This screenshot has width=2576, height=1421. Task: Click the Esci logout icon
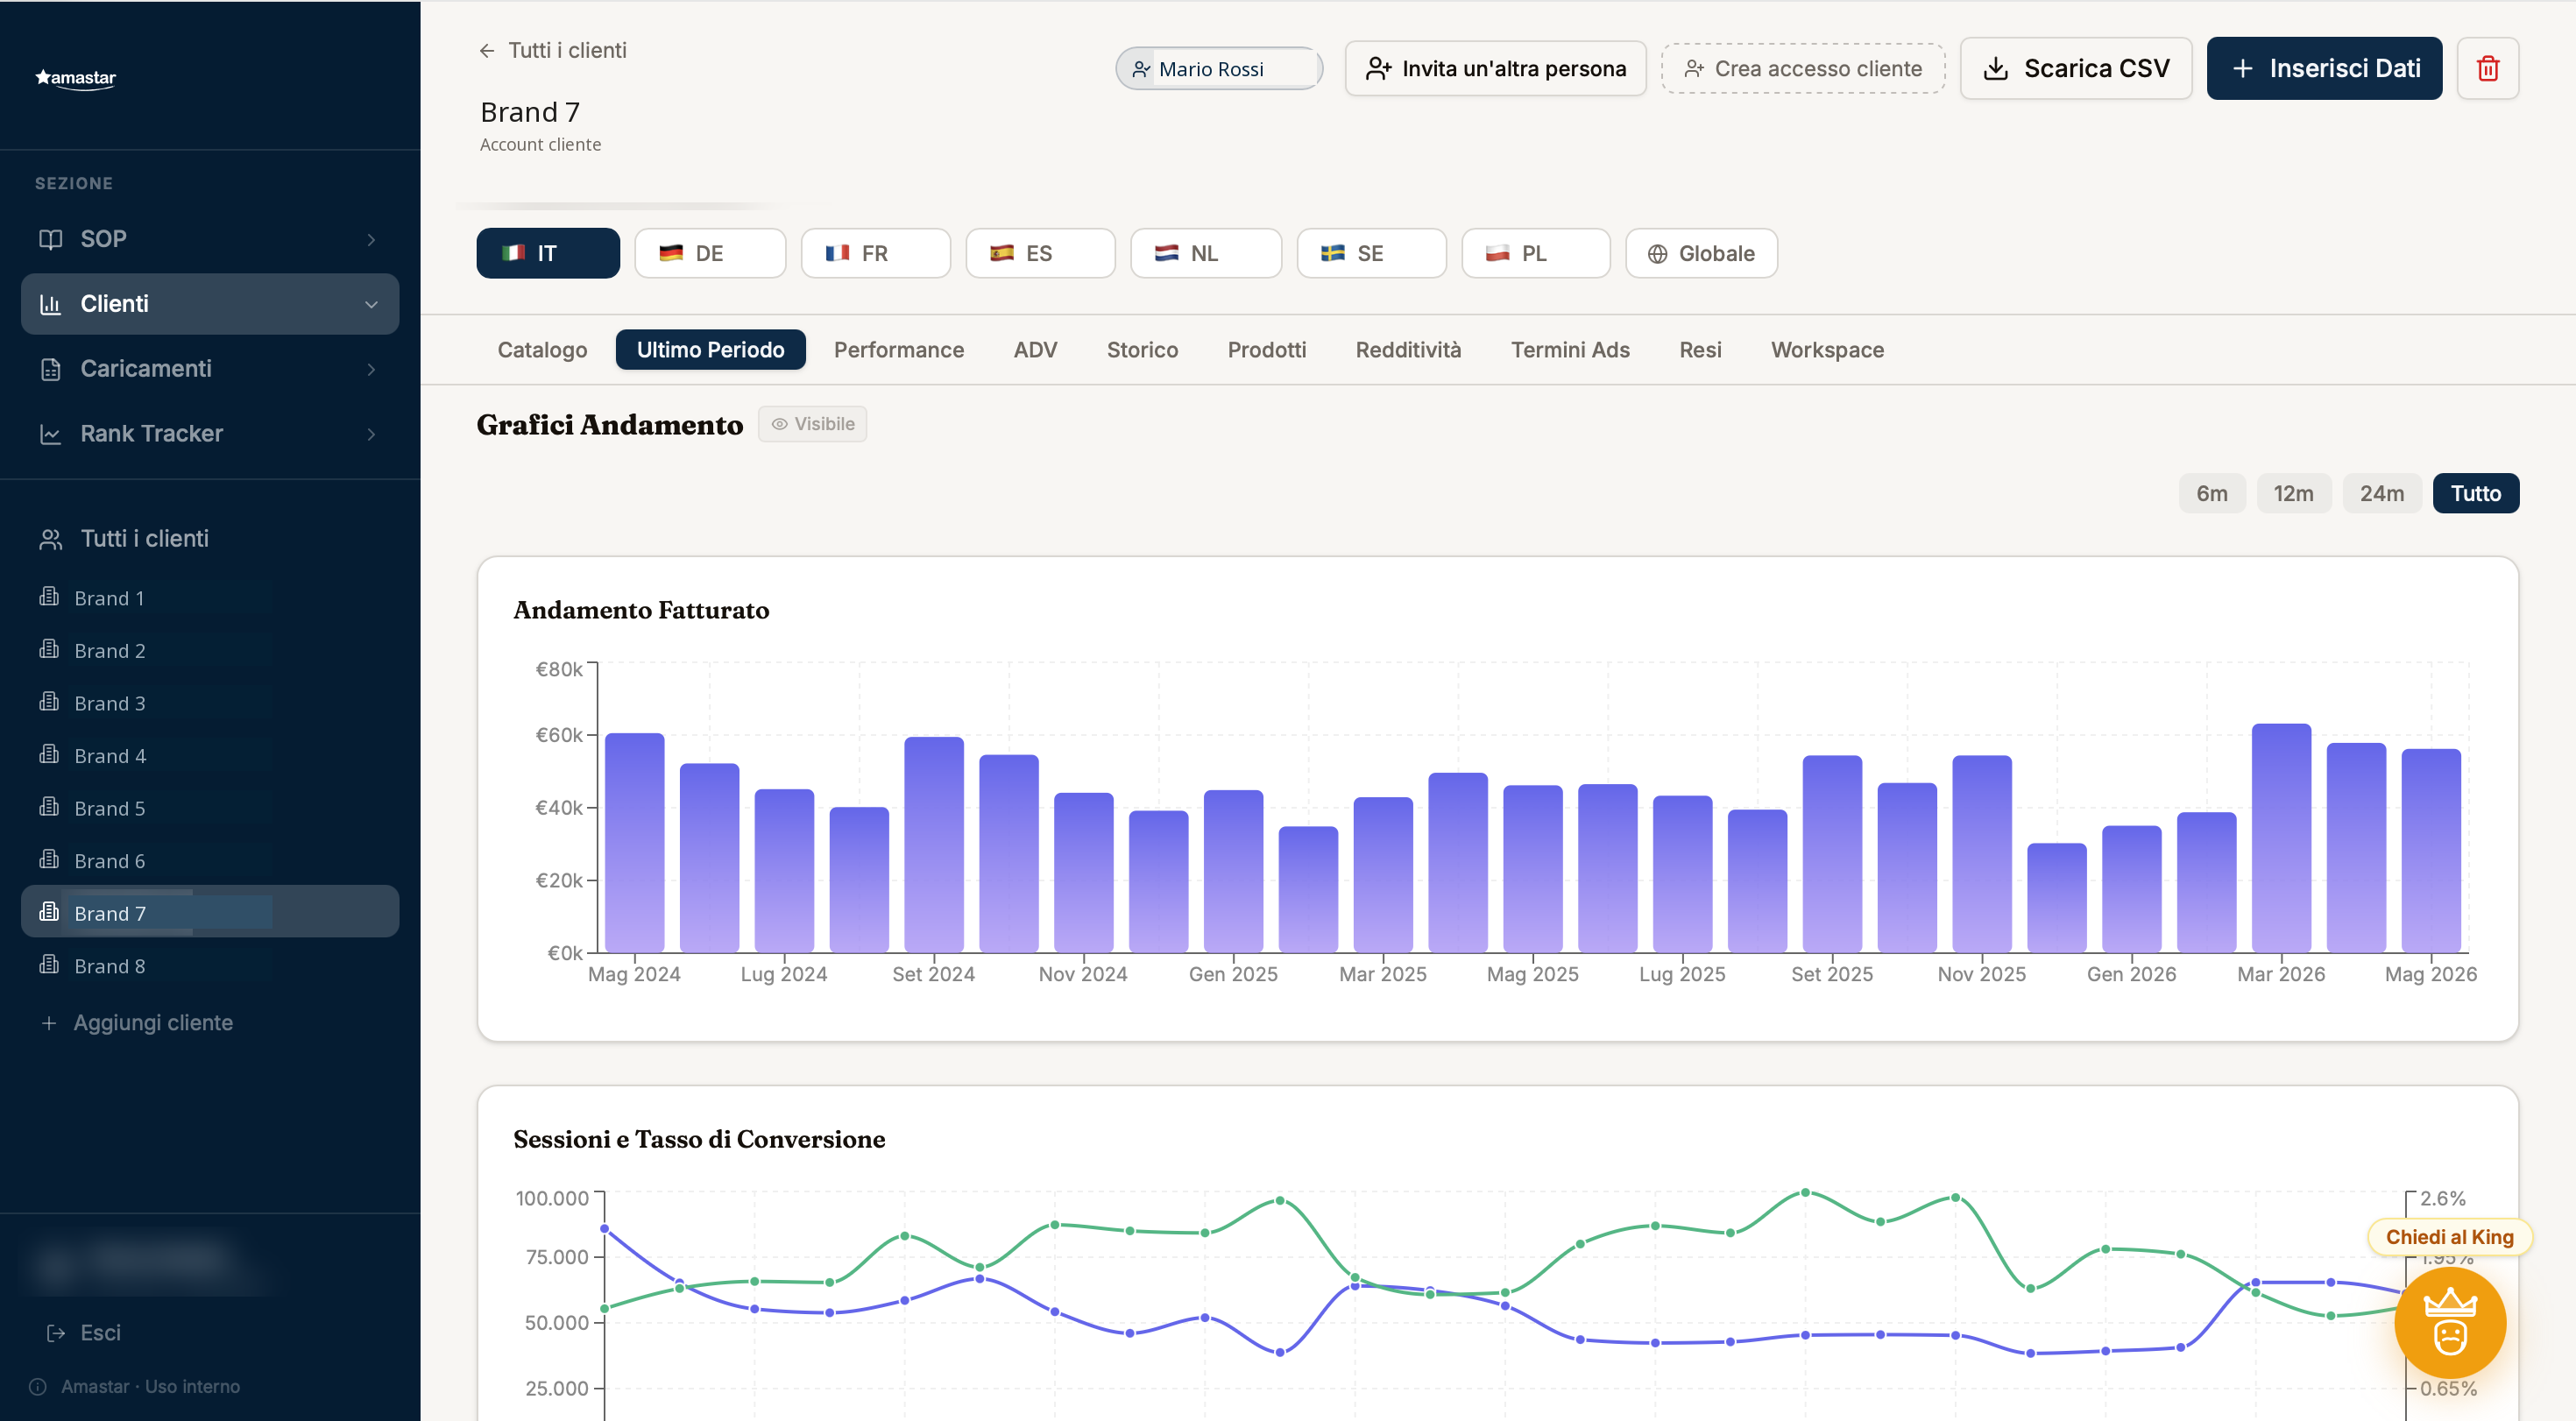click(x=56, y=1333)
